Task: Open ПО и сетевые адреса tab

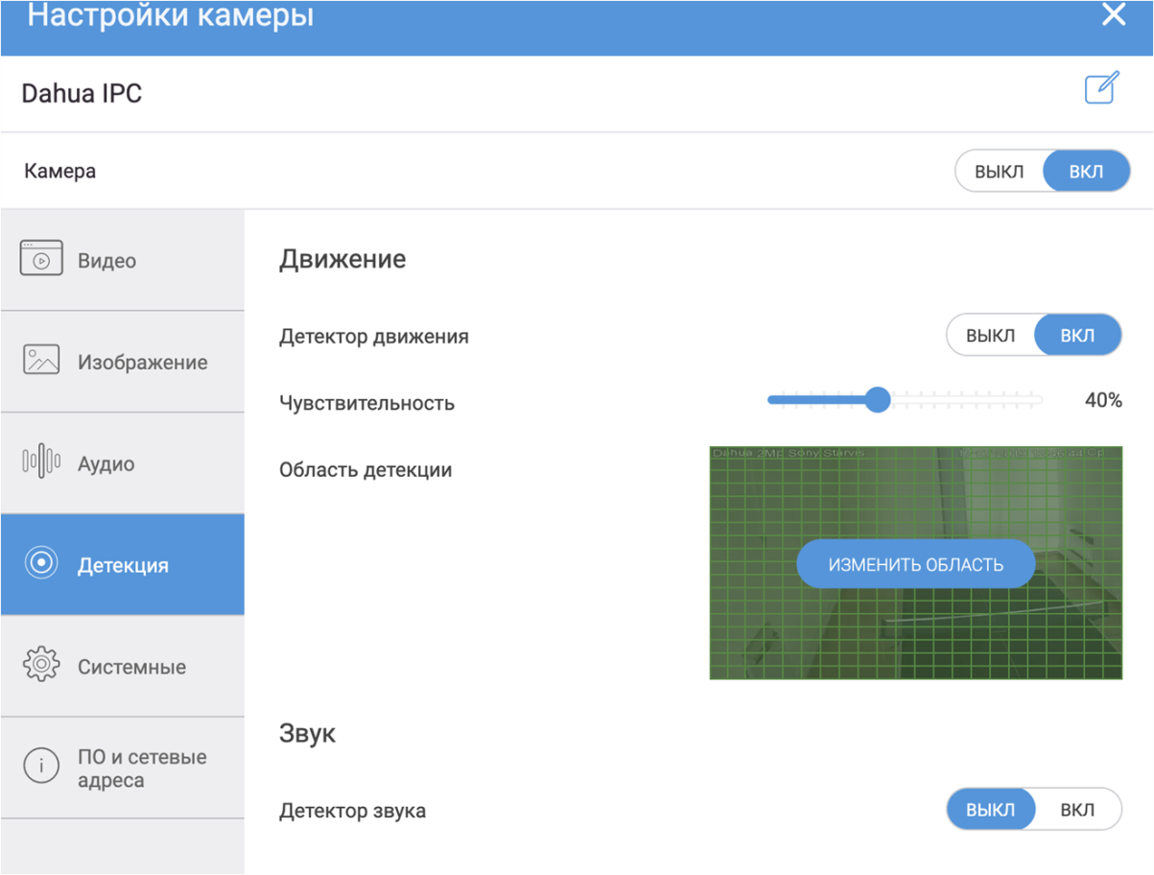Action: tap(122, 768)
